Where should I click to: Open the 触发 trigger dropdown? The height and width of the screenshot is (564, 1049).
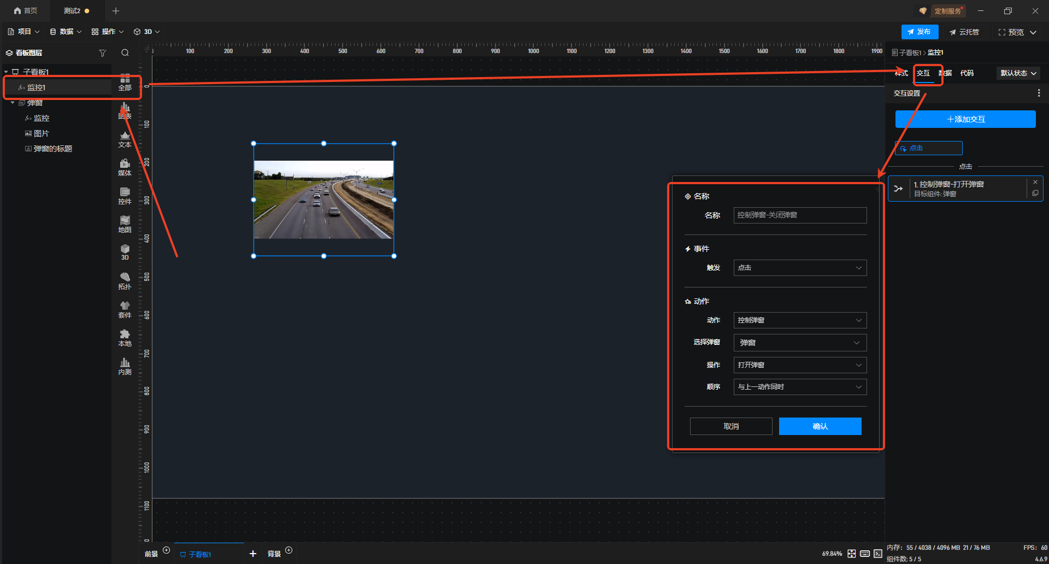[799, 268]
